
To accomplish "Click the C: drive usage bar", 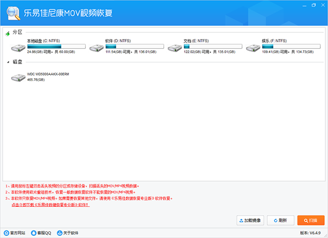I will 56,46.
